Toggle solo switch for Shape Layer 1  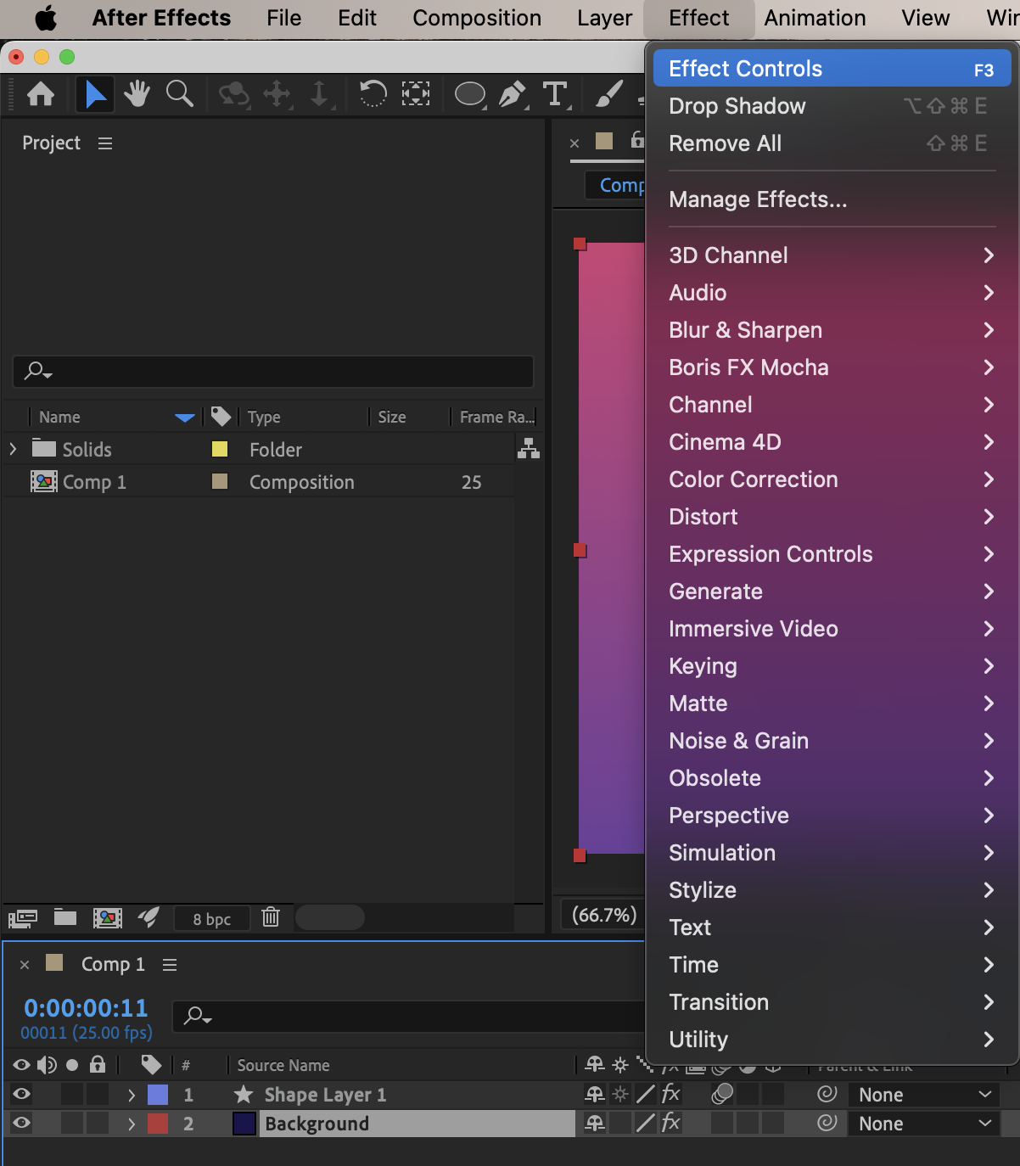(x=72, y=1095)
